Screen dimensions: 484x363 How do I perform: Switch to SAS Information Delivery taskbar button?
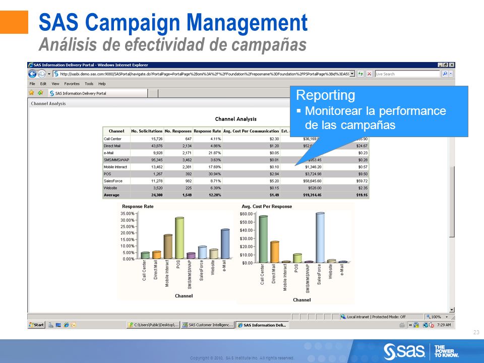pyautogui.click(x=262, y=325)
